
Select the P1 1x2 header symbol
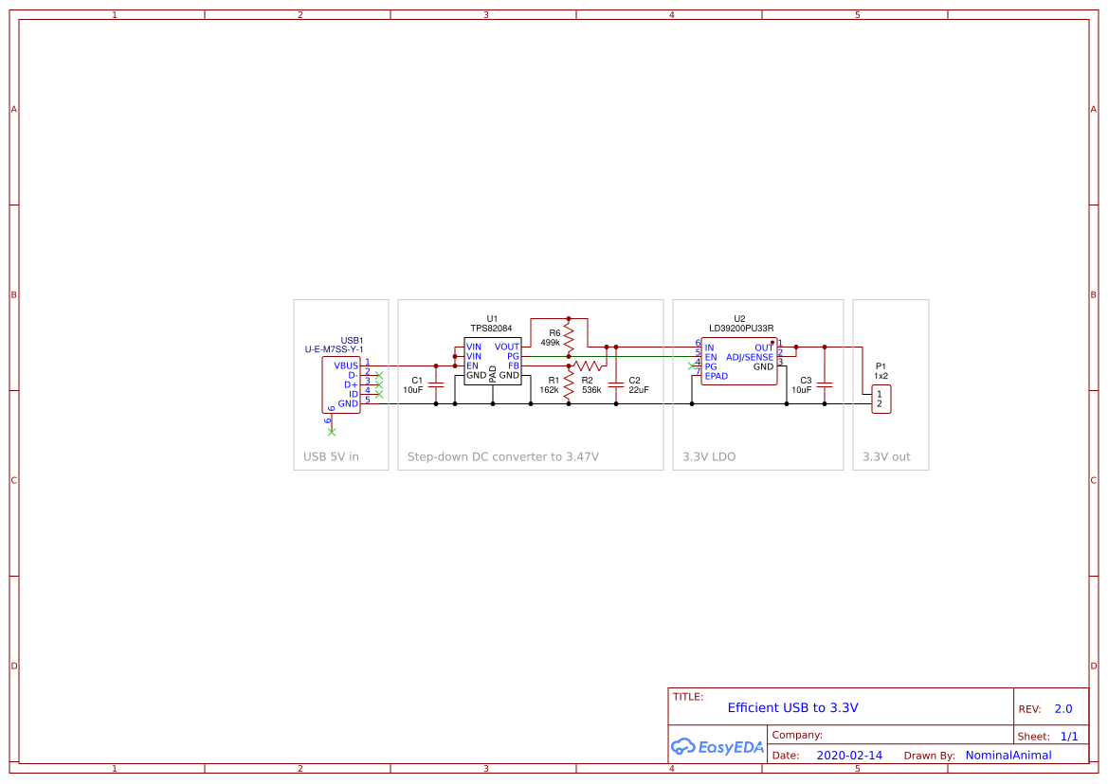881,400
